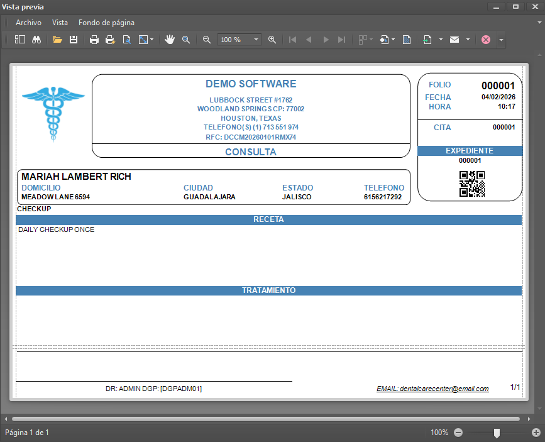The width and height of the screenshot is (545, 442).
Task: Click the zoom slider handle in status bar
Action: click(497, 433)
